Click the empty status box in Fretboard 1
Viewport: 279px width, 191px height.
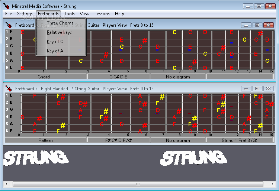click(x=240, y=77)
